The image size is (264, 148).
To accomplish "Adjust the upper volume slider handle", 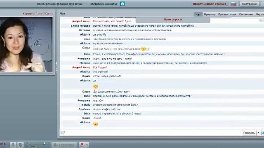I will 45,143.
